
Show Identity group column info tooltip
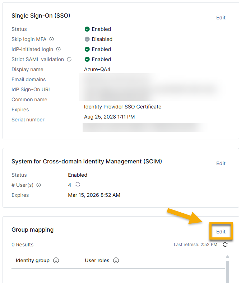pyautogui.click(x=56, y=260)
